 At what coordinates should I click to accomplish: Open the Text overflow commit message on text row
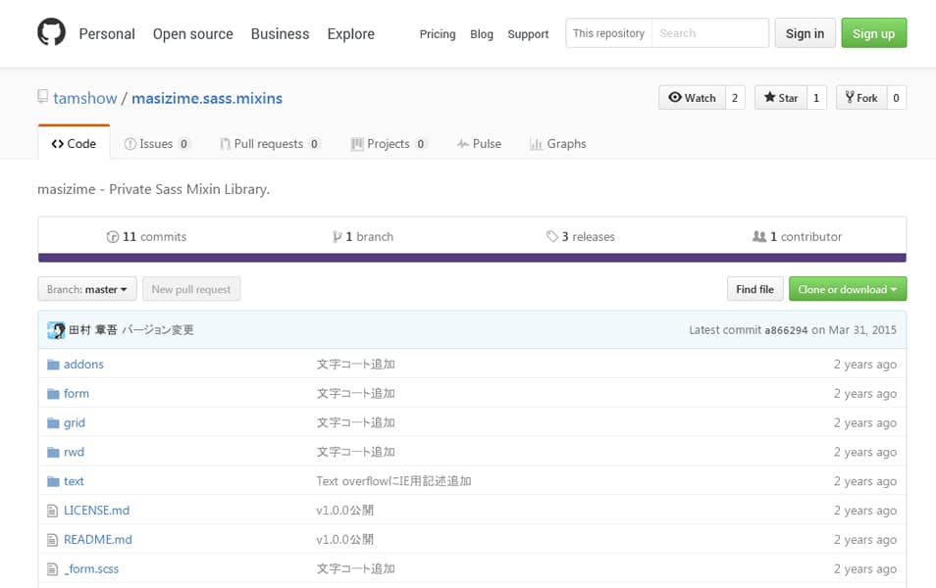(394, 481)
